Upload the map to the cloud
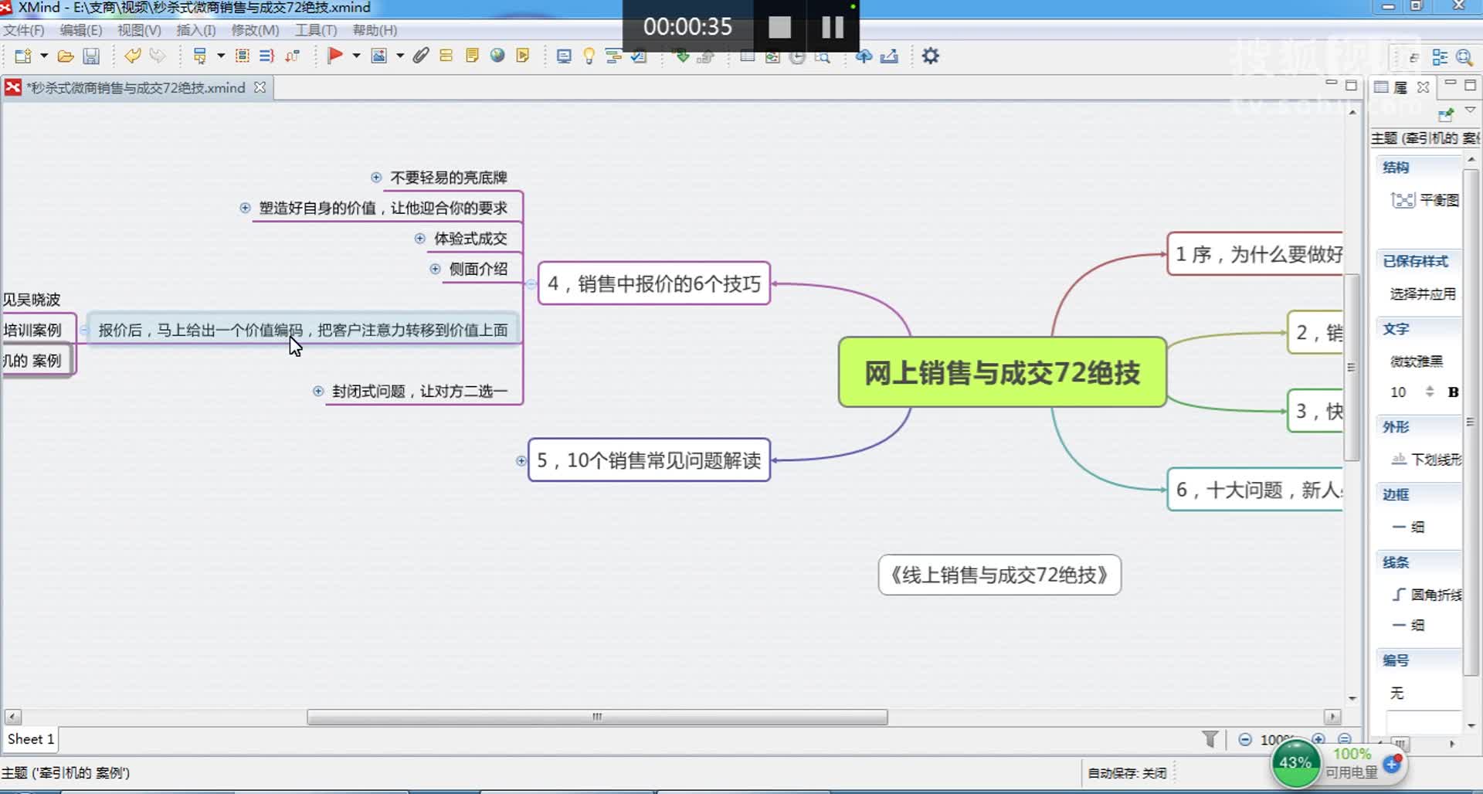 pos(864,56)
